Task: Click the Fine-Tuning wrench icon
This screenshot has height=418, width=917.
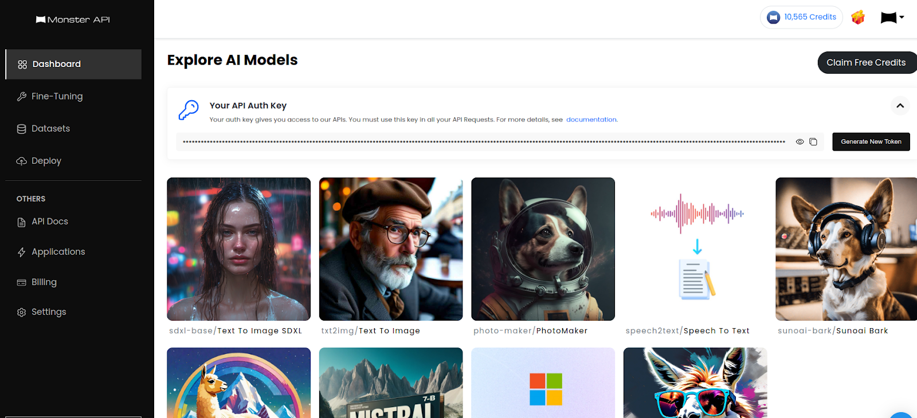Action: pos(22,97)
